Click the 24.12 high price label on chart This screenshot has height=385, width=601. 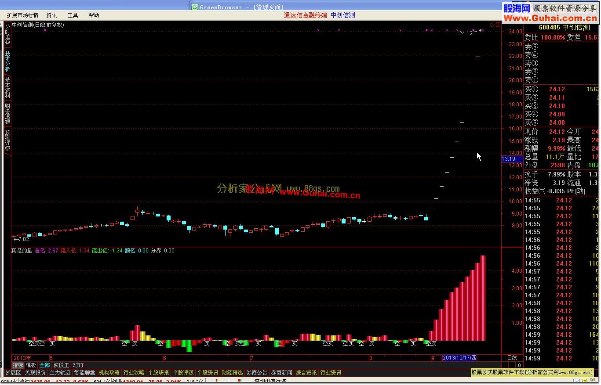pyautogui.click(x=466, y=33)
